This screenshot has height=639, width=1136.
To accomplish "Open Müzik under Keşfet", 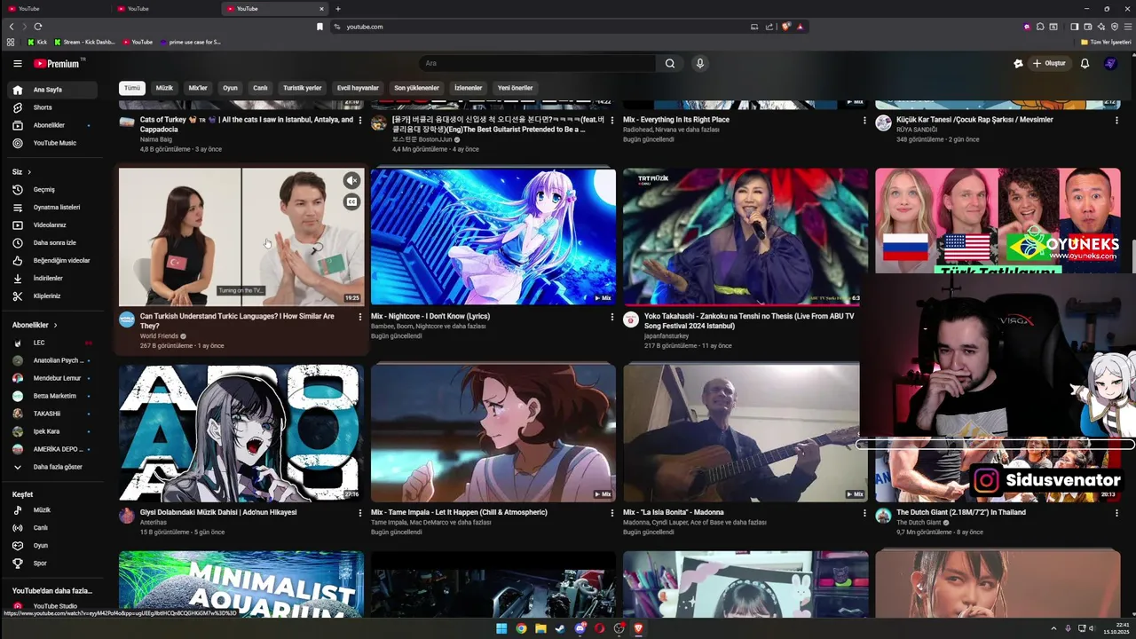I will (51, 510).
